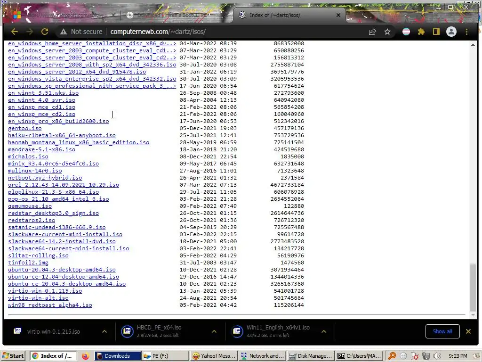
Task: Open Network and... taskbar button
Action: point(262,356)
